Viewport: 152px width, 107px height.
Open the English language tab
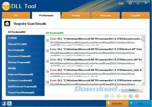136,15
